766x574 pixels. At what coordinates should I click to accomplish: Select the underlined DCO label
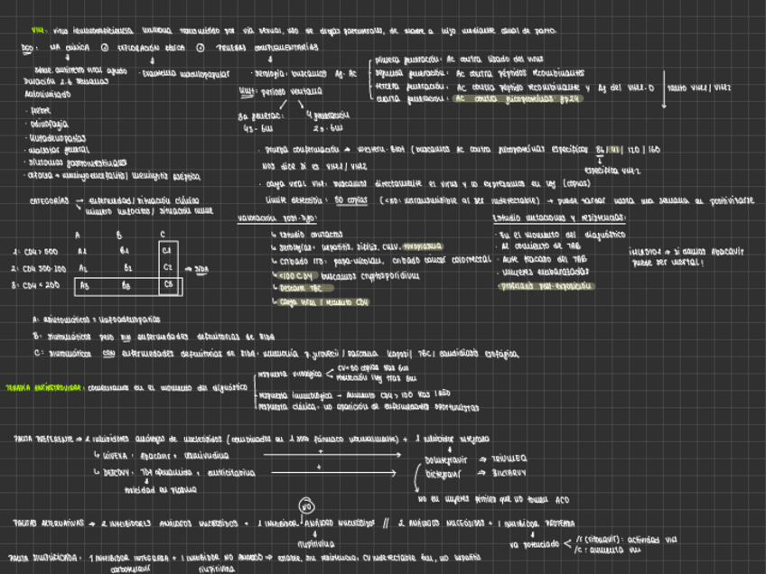point(28,46)
